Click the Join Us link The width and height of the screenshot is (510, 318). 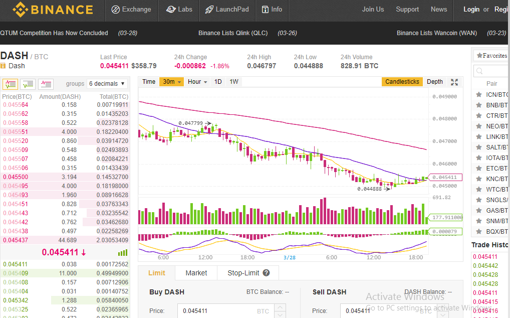coord(373,10)
